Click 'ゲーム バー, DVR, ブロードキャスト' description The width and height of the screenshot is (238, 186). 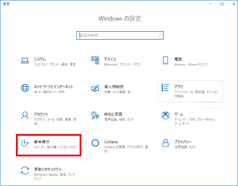(195, 122)
